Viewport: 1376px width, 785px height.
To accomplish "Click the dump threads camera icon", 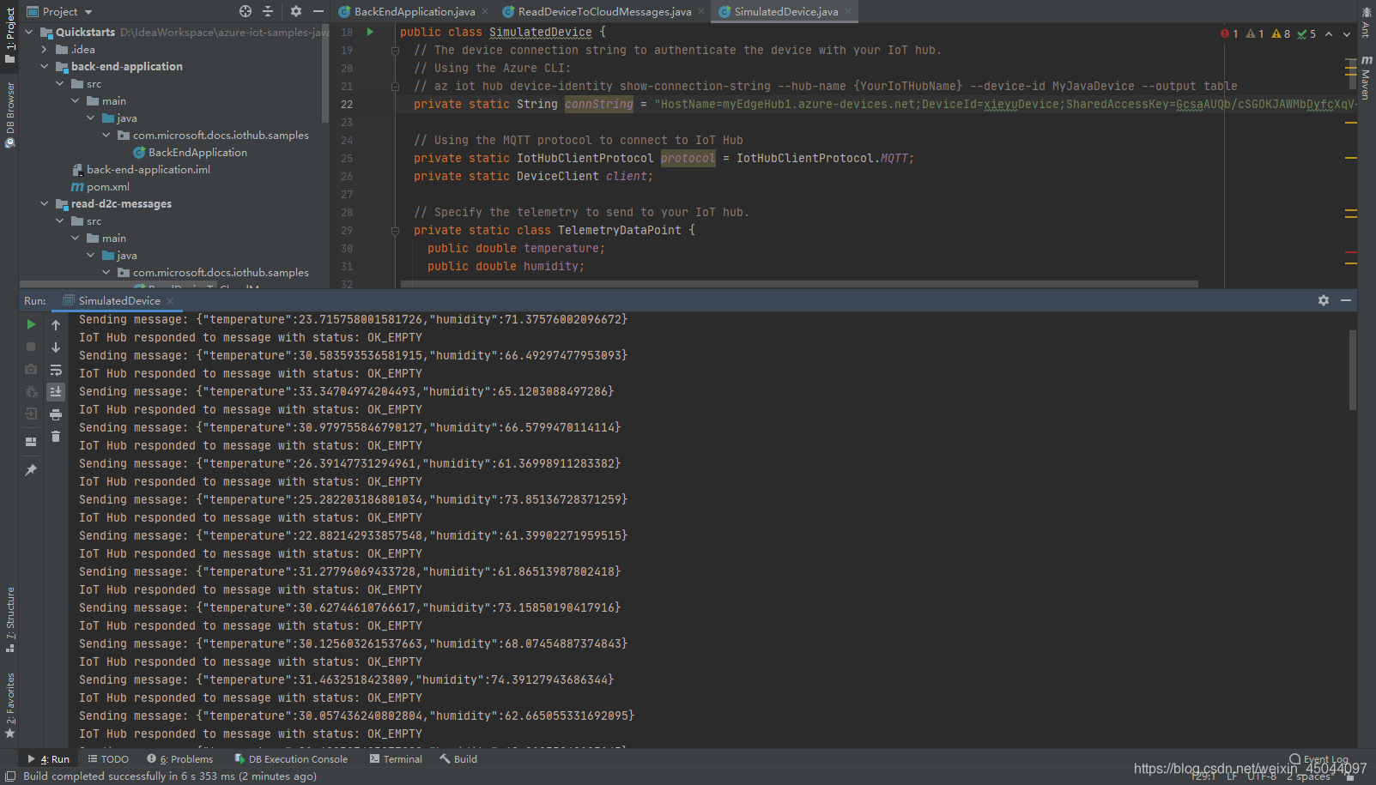I will [x=31, y=369].
